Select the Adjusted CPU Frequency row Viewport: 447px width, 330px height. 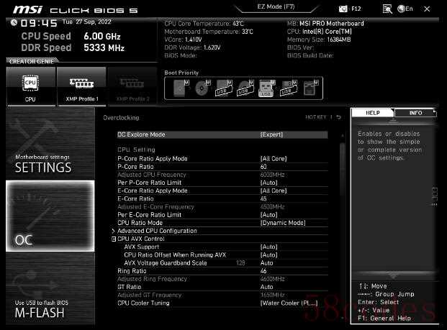(x=222, y=175)
